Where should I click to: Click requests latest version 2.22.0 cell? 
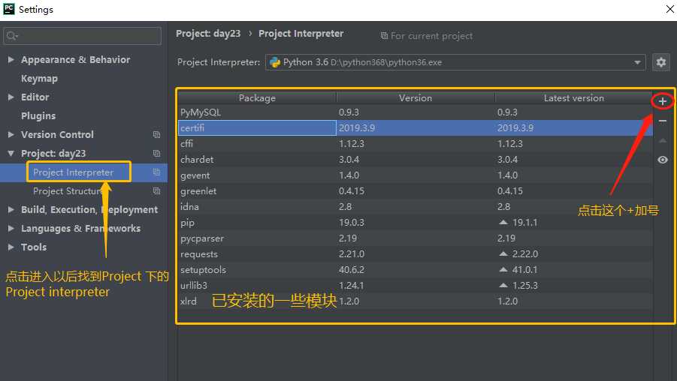[x=574, y=254]
